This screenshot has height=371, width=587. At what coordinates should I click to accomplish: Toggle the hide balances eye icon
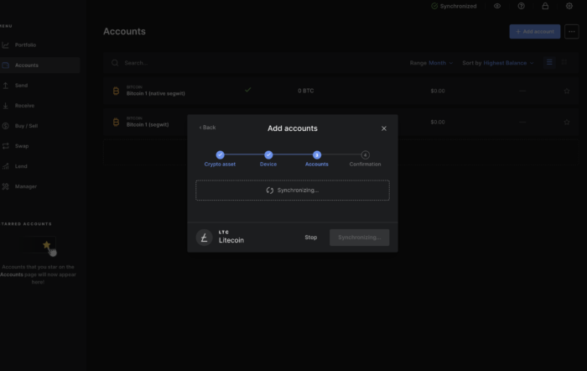[x=497, y=6]
